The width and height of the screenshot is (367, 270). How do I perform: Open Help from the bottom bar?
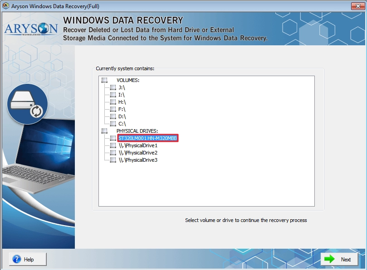click(28, 259)
